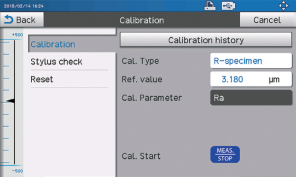This screenshot has width=296, height=177.
Task: Click the printer icon in status bar
Action: [210, 6]
